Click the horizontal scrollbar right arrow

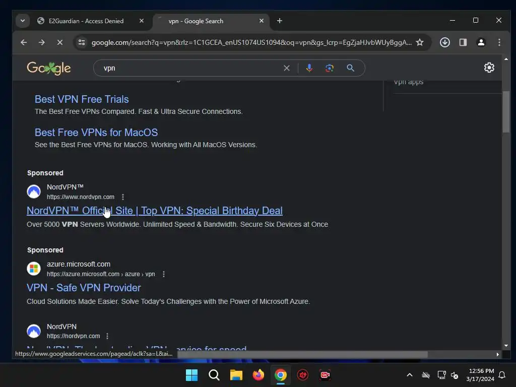(x=497, y=354)
